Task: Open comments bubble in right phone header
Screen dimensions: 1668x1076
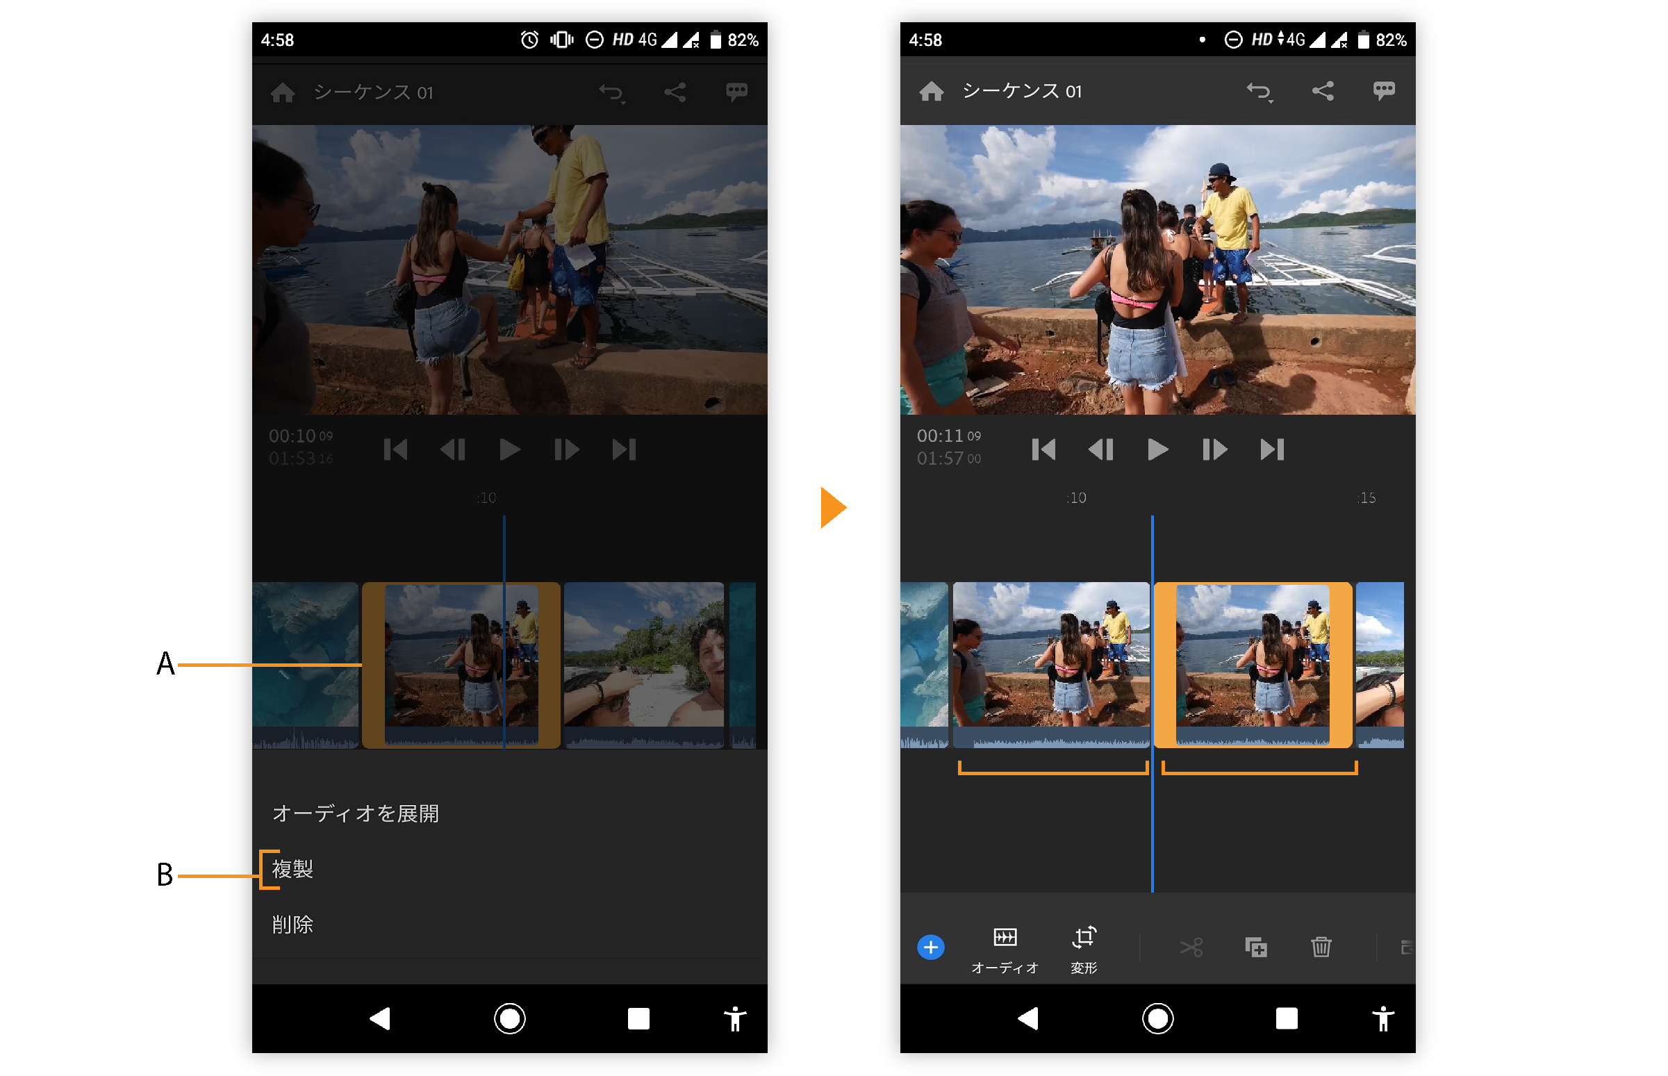Action: coord(1384,92)
